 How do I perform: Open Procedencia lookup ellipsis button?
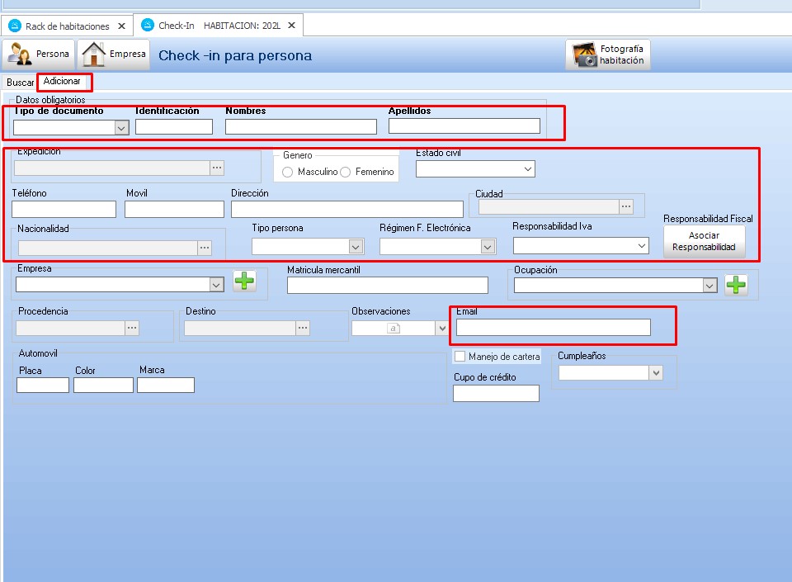click(132, 328)
